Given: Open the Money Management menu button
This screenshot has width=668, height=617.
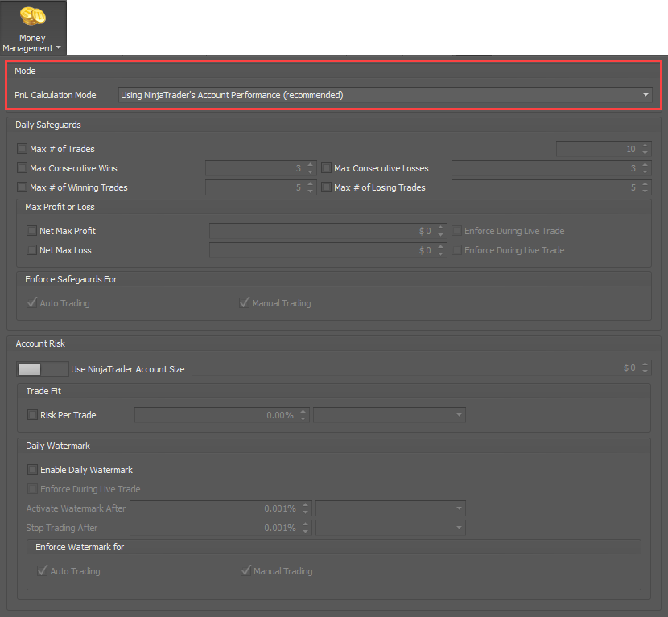Looking at the screenshot, I should coord(33,28).
